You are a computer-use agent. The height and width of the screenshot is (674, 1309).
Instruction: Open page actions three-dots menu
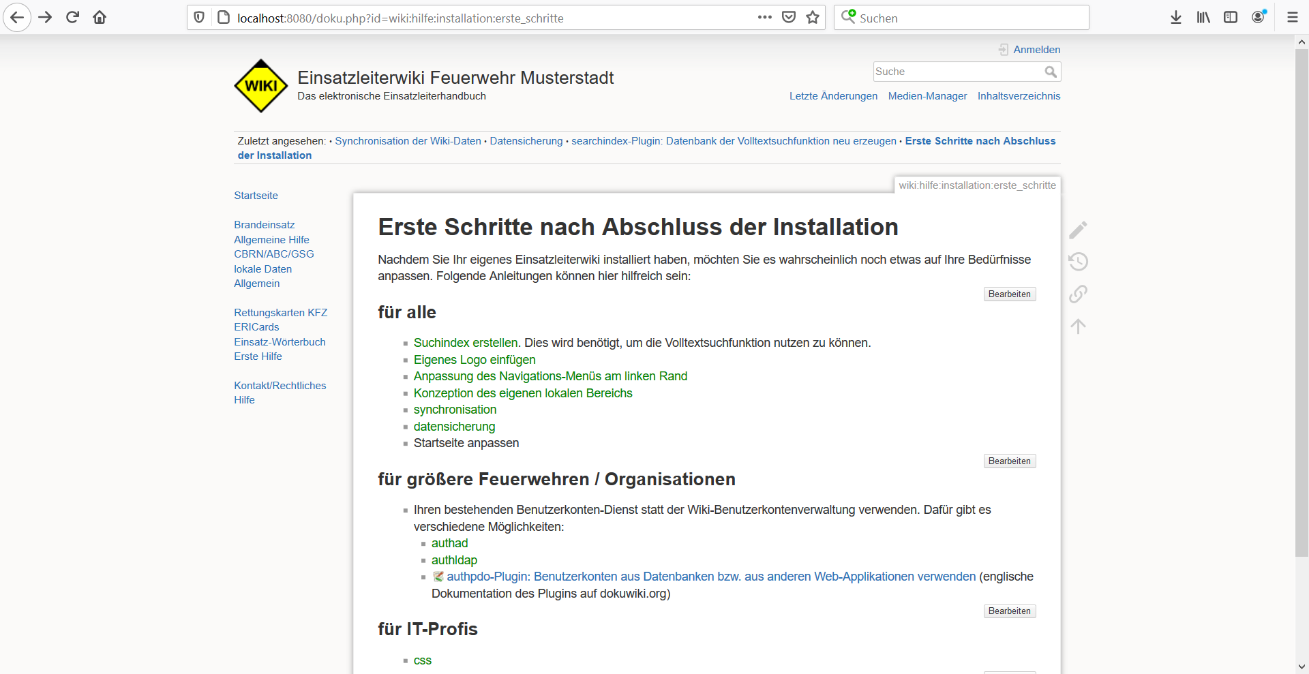(764, 18)
